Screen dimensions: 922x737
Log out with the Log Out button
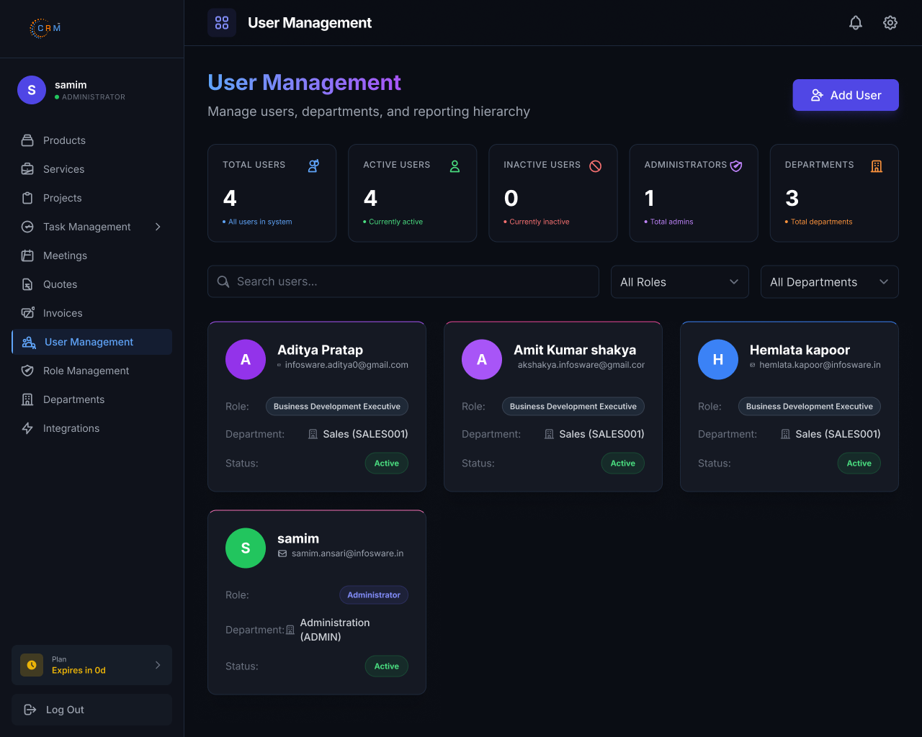pyautogui.click(x=91, y=710)
